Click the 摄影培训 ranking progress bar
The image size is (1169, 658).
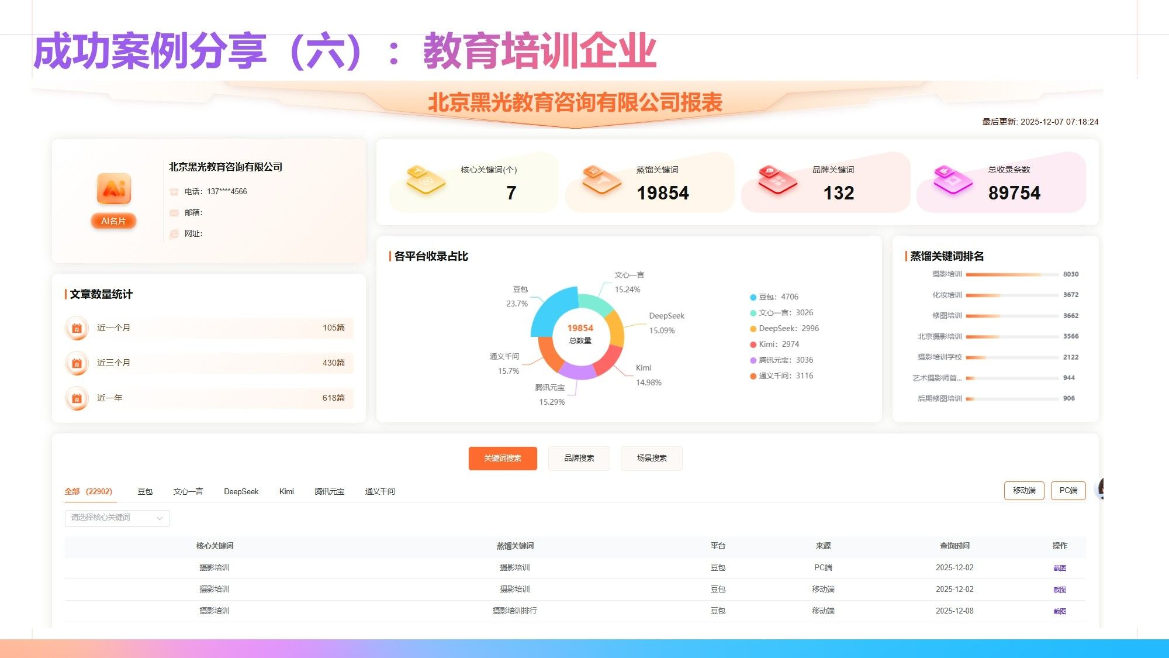tap(1011, 274)
